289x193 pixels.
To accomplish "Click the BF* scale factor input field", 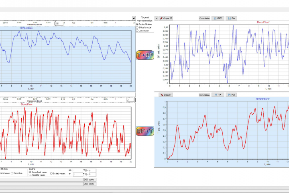I will point(78,170).
